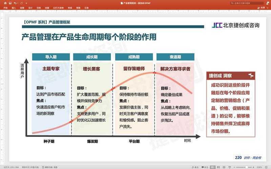The width and height of the screenshot is (271, 169).
Task: Click the slide counter 幻灯片 220 / 284
Action: pos(11,167)
